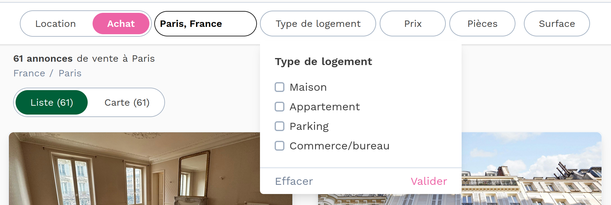Check the Maison checkbox
This screenshot has height=205, width=611.
(280, 87)
